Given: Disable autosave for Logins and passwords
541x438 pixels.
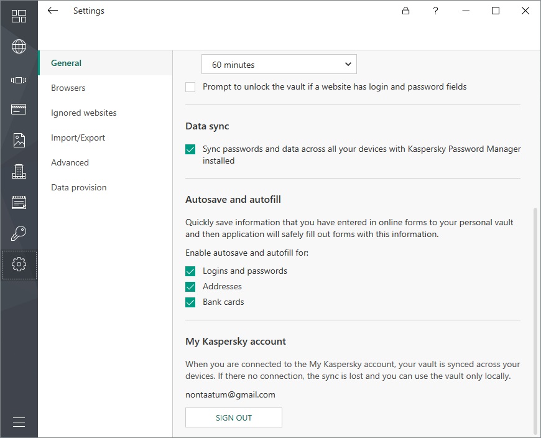Looking at the screenshot, I should coord(190,271).
